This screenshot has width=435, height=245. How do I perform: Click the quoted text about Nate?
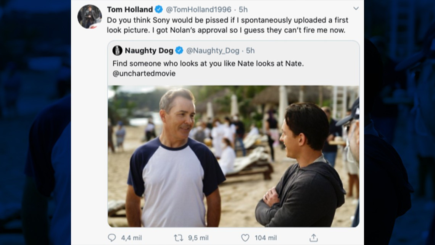point(208,63)
